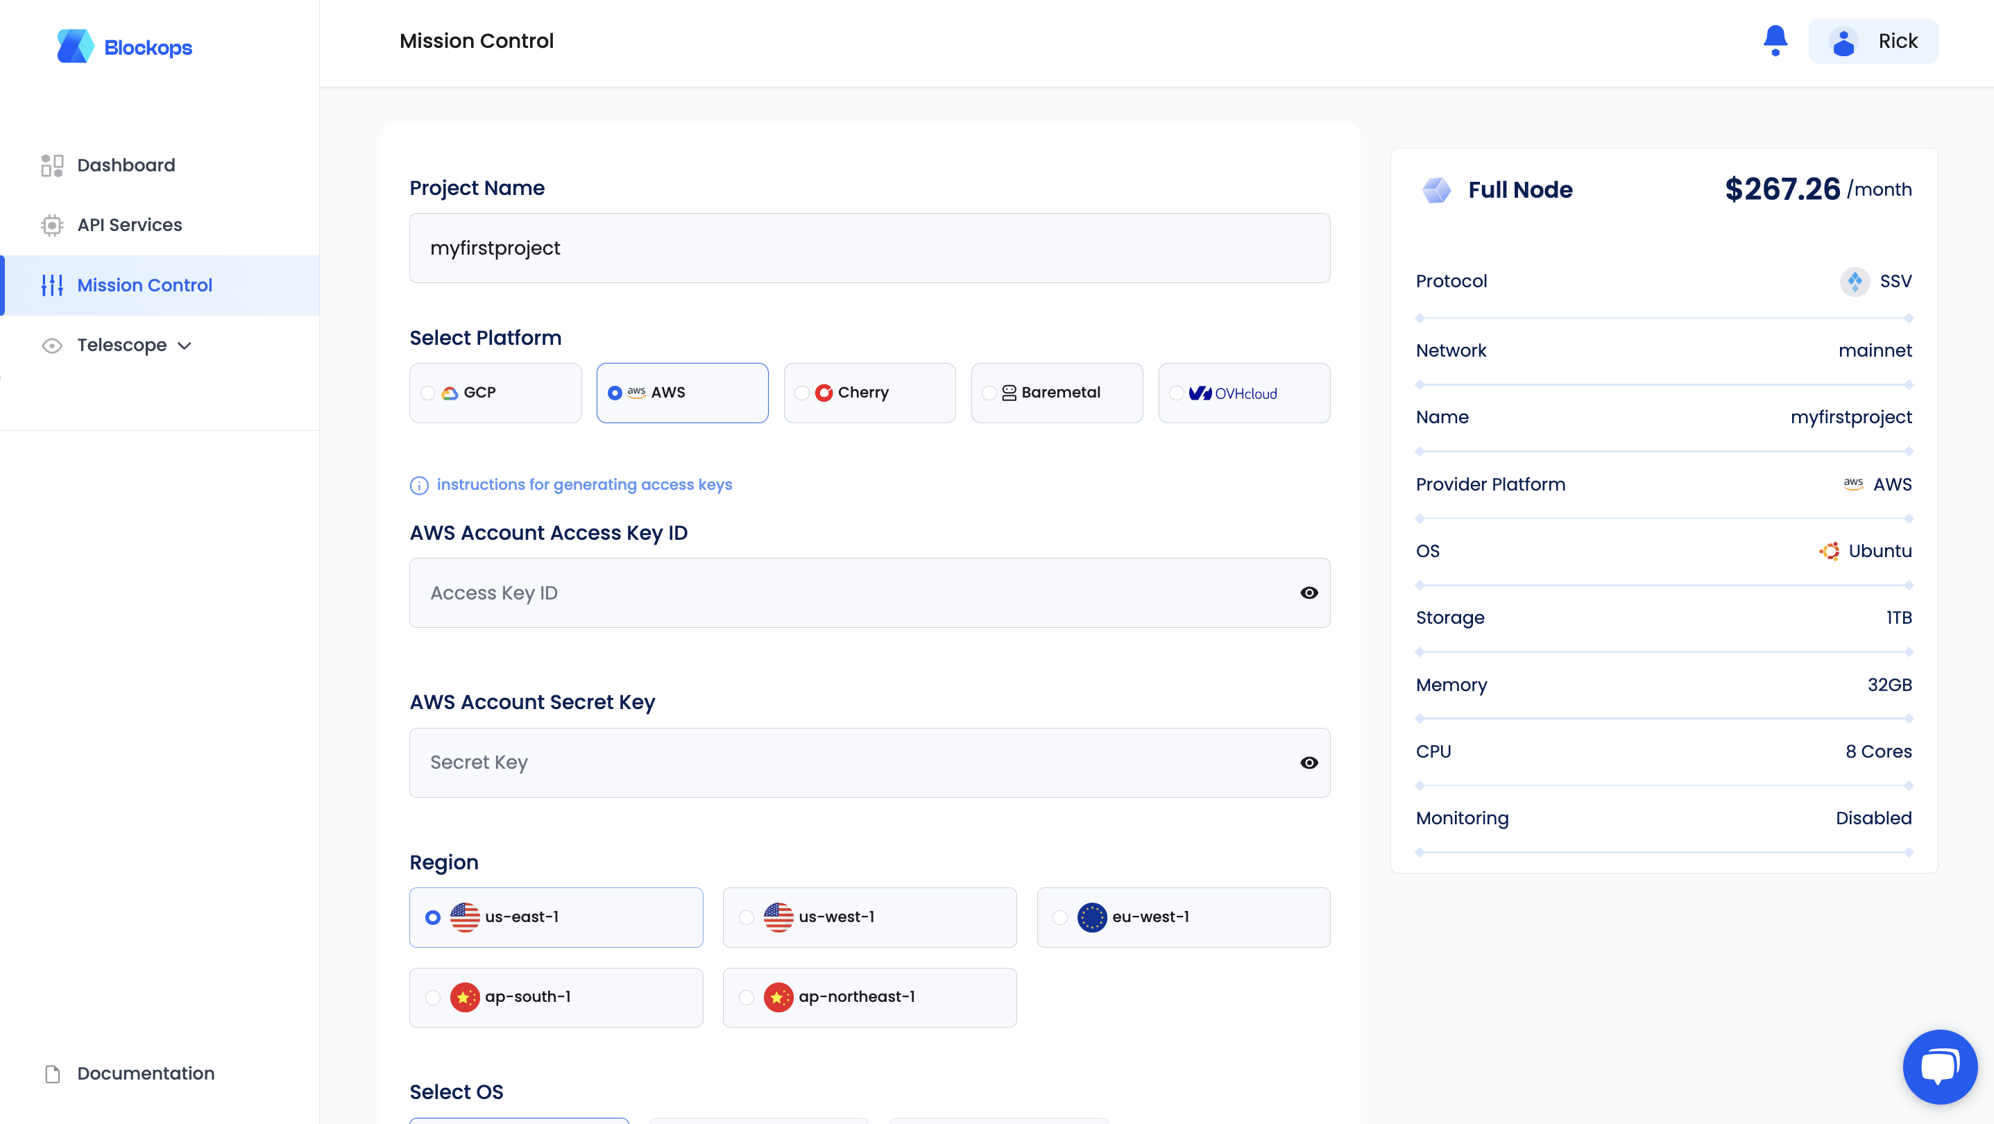The image size is (1994, 1124).
Task: Click the flag icon for ap-south-1
Action: [466, 997]
